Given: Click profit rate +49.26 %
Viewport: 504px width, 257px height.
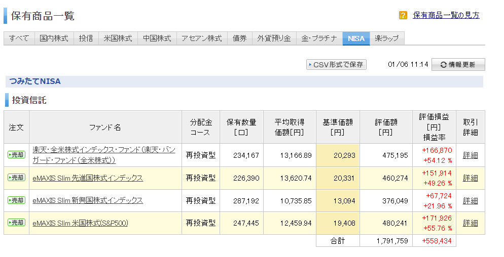Looking at the screenshot, I should pos(438,183).
